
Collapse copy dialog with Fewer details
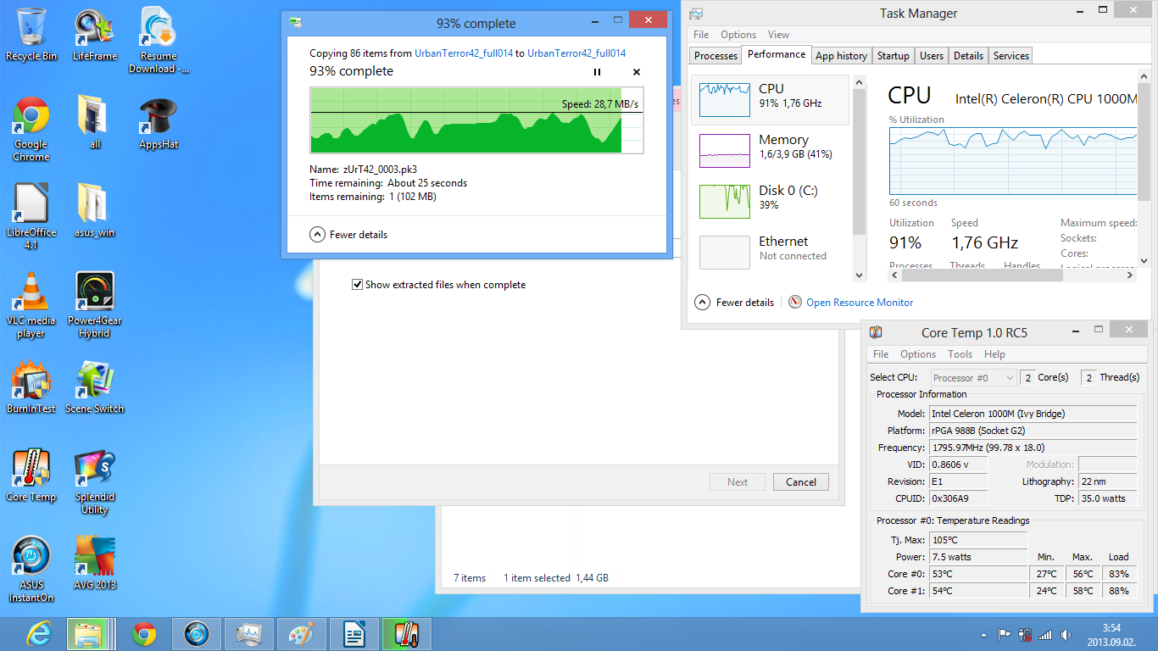(x=349, y=235)
